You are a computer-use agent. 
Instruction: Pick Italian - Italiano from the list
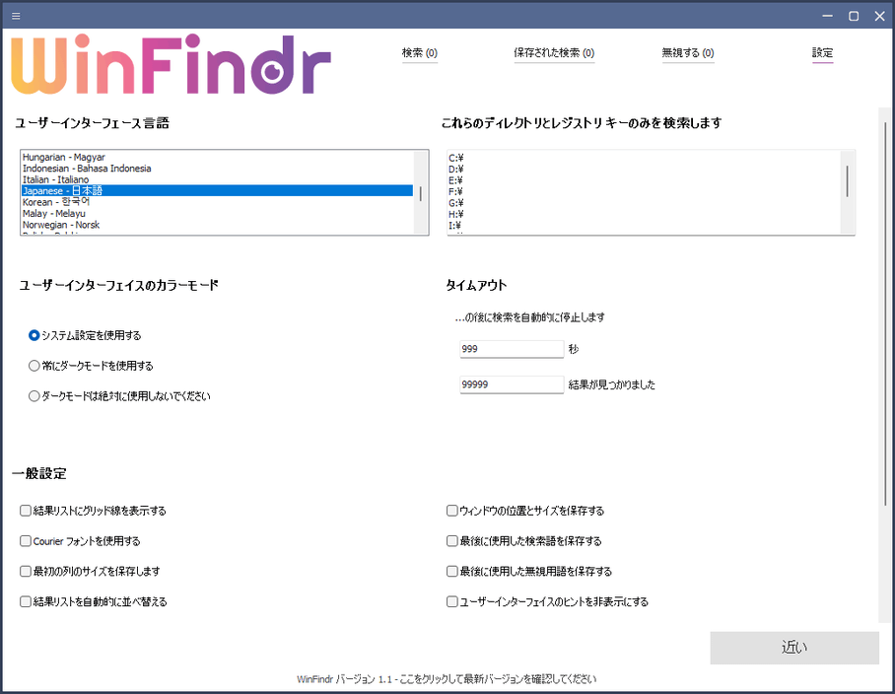pos(217,179)
